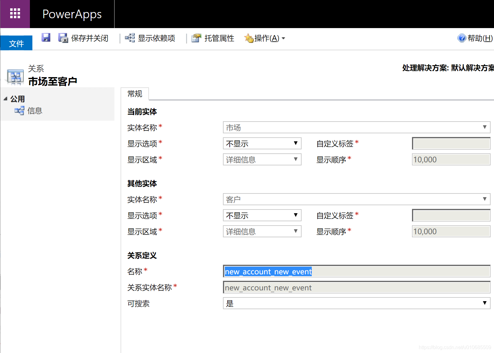Open the 文件 menu
494x353 pixels.
pos(16,43)
